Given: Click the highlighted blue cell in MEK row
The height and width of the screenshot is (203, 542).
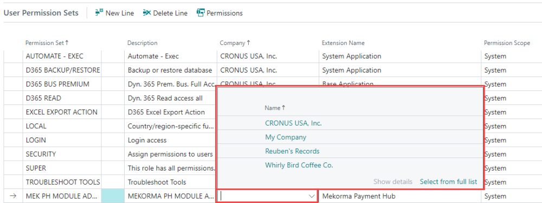Looking at the screenshot, I should (113, 196).
